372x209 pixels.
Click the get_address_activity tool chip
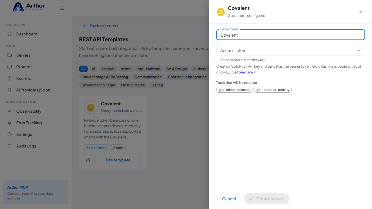[273, 90]
